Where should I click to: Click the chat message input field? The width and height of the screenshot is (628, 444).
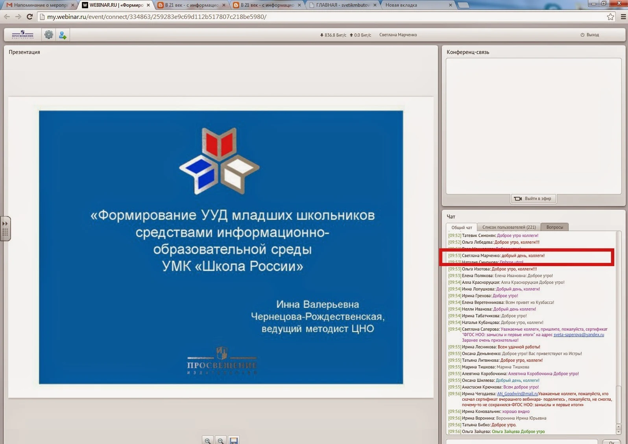coord(522,442)
